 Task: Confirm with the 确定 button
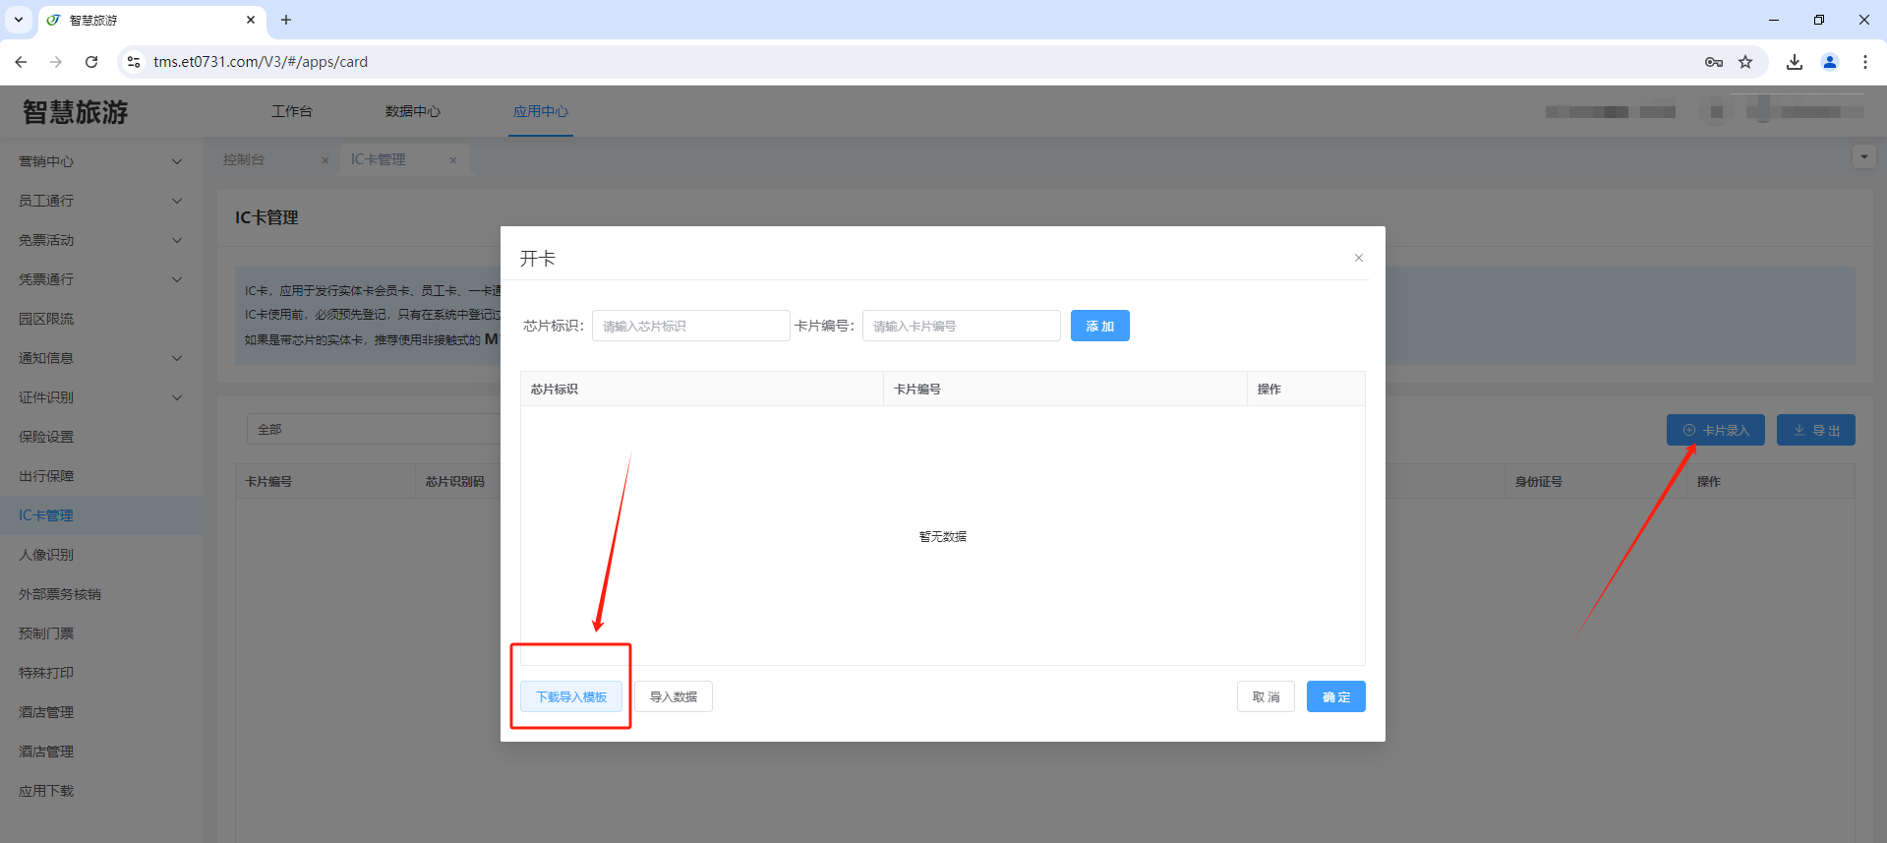[1335, 697]
